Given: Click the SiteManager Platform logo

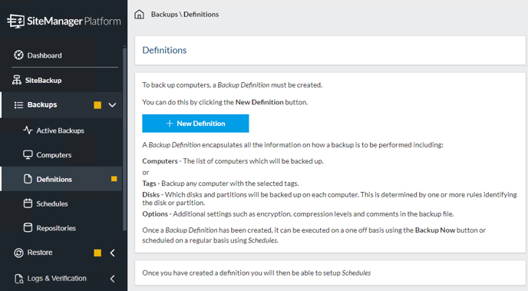Looking at the screenshot, I should [x=64, y=21].
